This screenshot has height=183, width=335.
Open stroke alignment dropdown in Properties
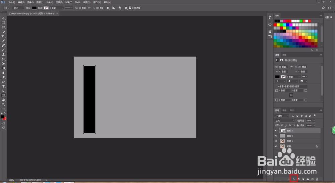280,81
